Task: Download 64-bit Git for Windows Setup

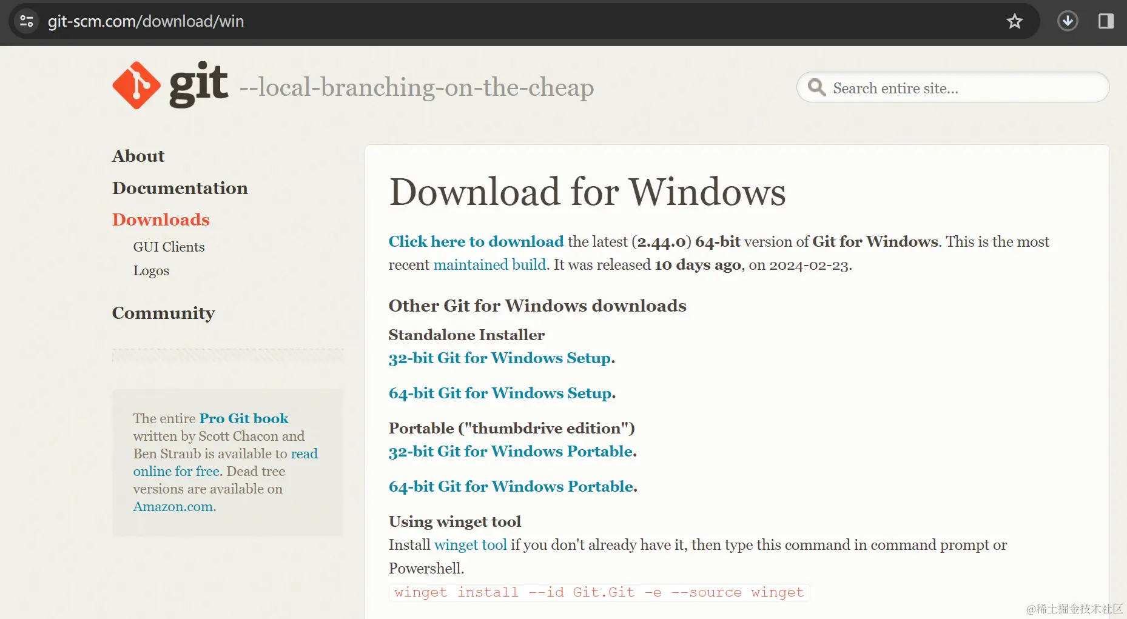Action: pyautogui.click(x=500, y=393)
